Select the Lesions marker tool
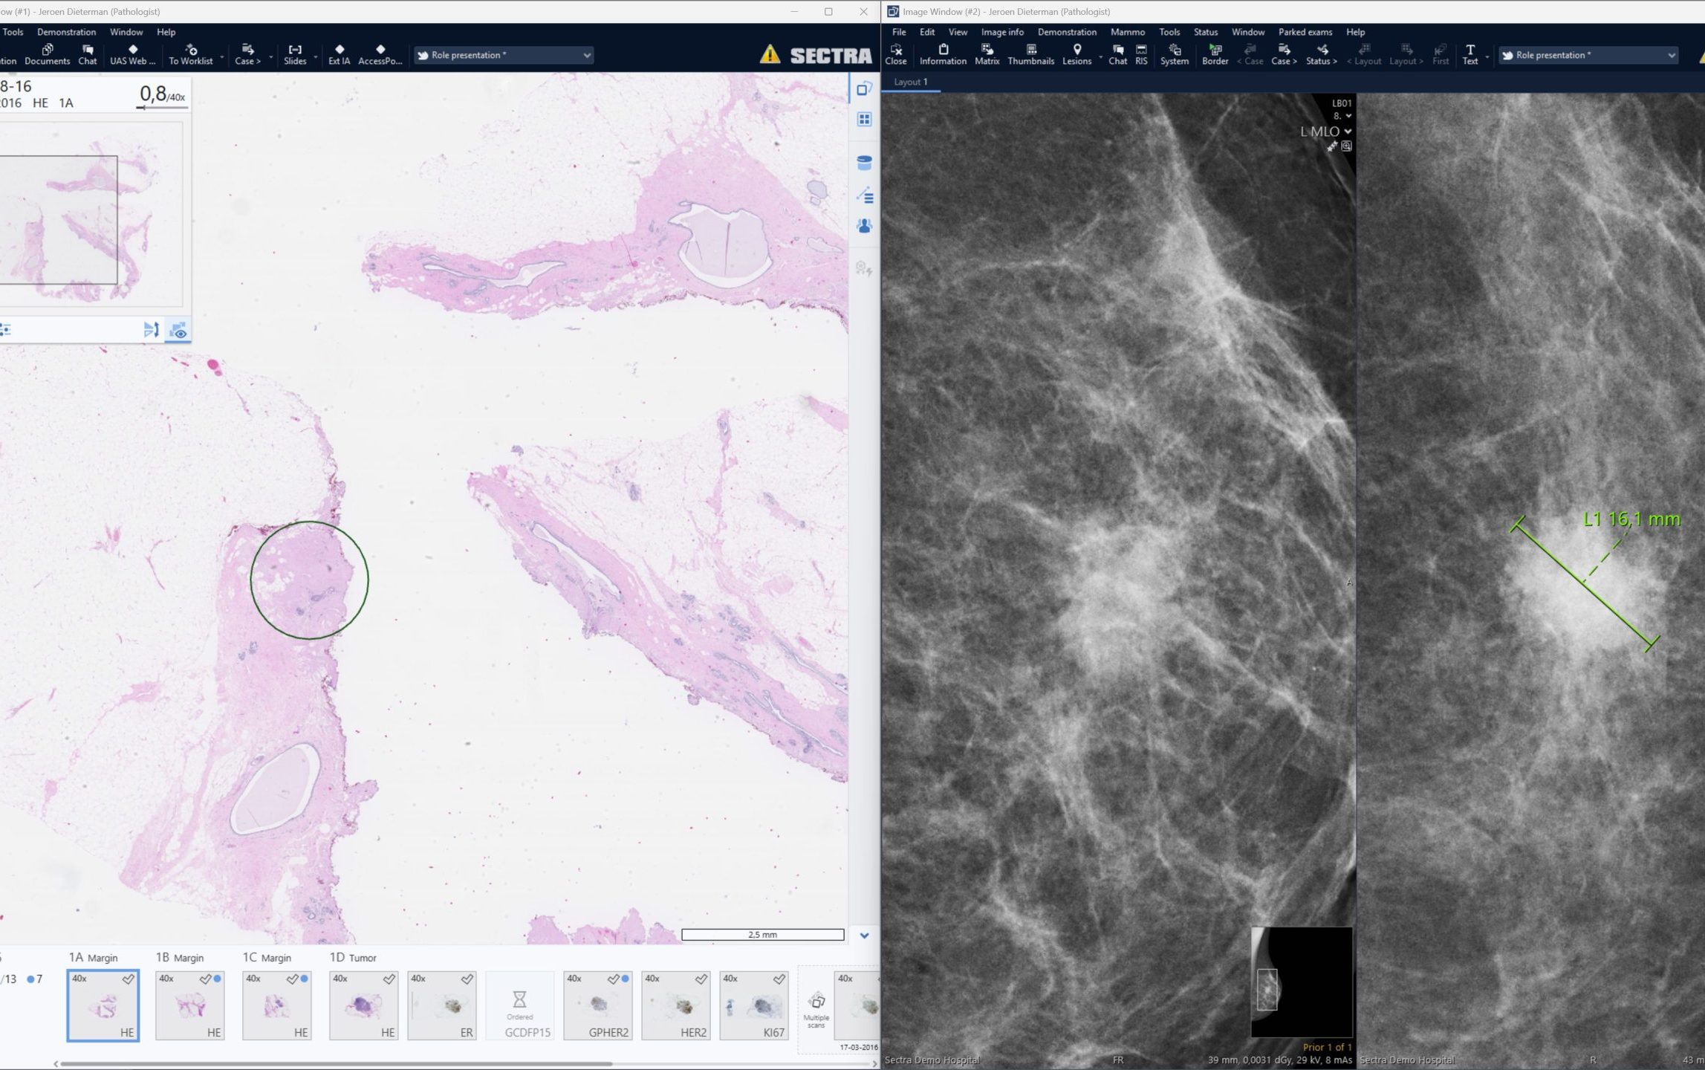The image size is (1705, 1070). [1076, 54]
